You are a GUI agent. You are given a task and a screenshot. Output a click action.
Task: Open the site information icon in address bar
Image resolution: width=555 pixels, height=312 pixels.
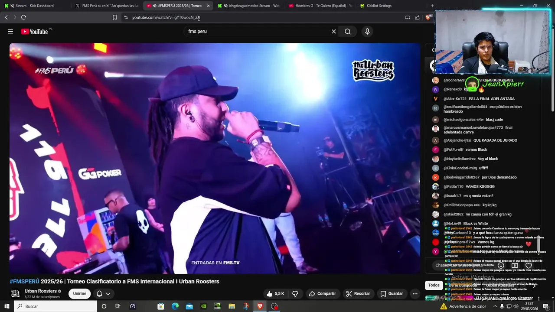click(x=126, y=17)
